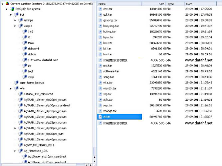Select the ribbon folder in tree

click(32, 54)
